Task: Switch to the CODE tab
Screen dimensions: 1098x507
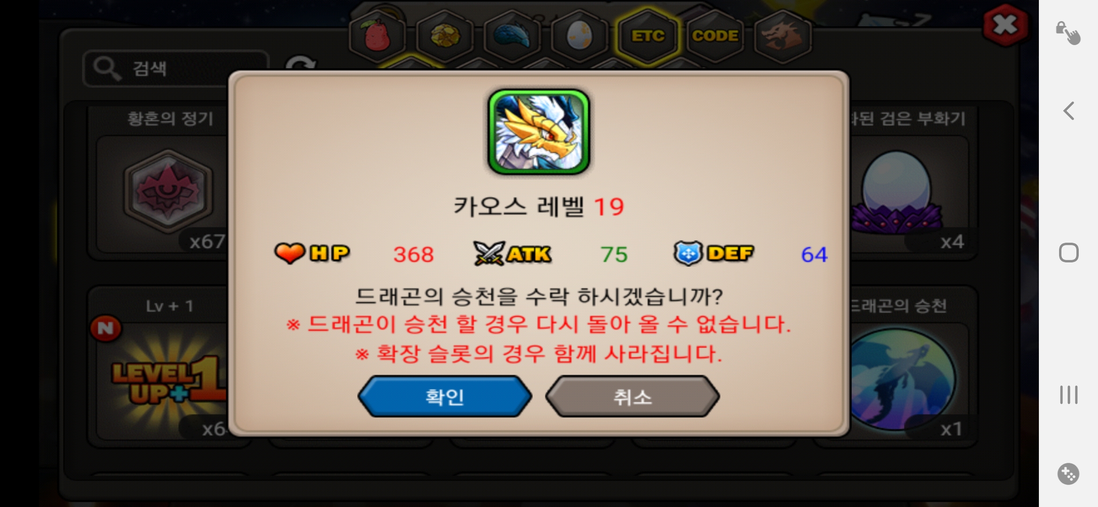Action: 715,35
